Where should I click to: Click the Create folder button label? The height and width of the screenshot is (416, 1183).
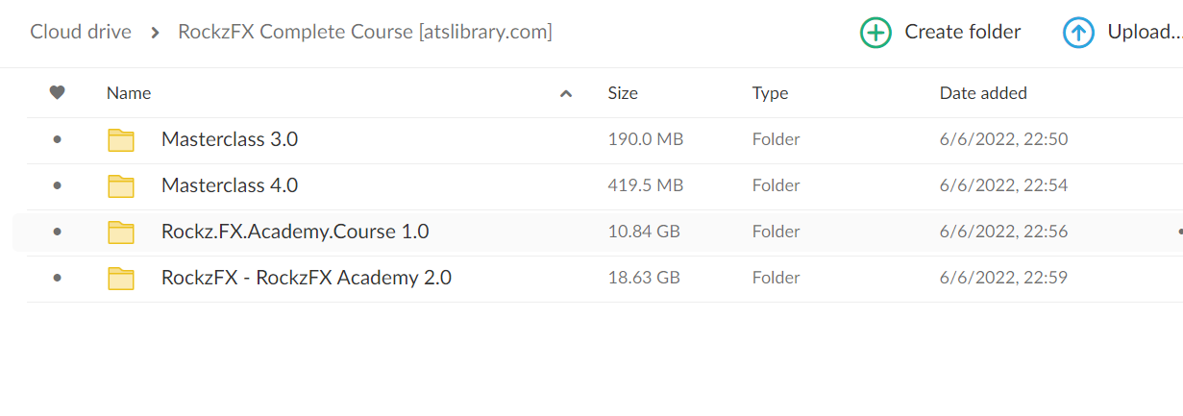(962, 32)
